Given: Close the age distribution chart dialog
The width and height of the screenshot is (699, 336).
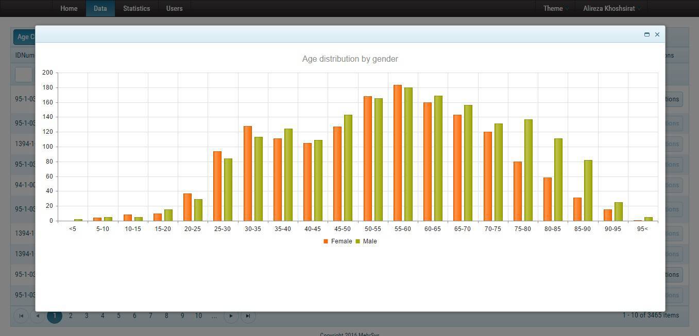Looking at the screenshot, I should (x=657, y=34).
